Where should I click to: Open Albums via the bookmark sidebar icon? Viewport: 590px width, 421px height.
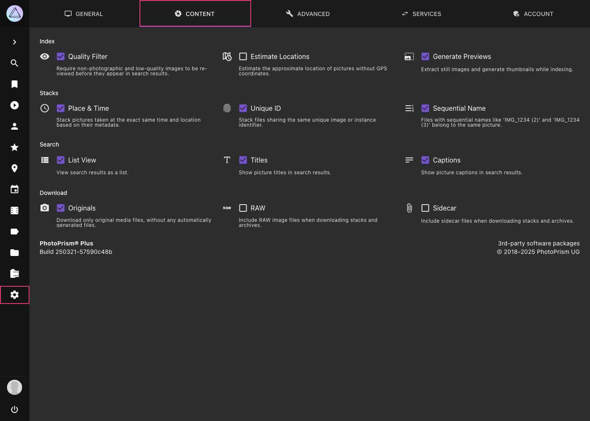pyautogui.click(x=14, y=84)
